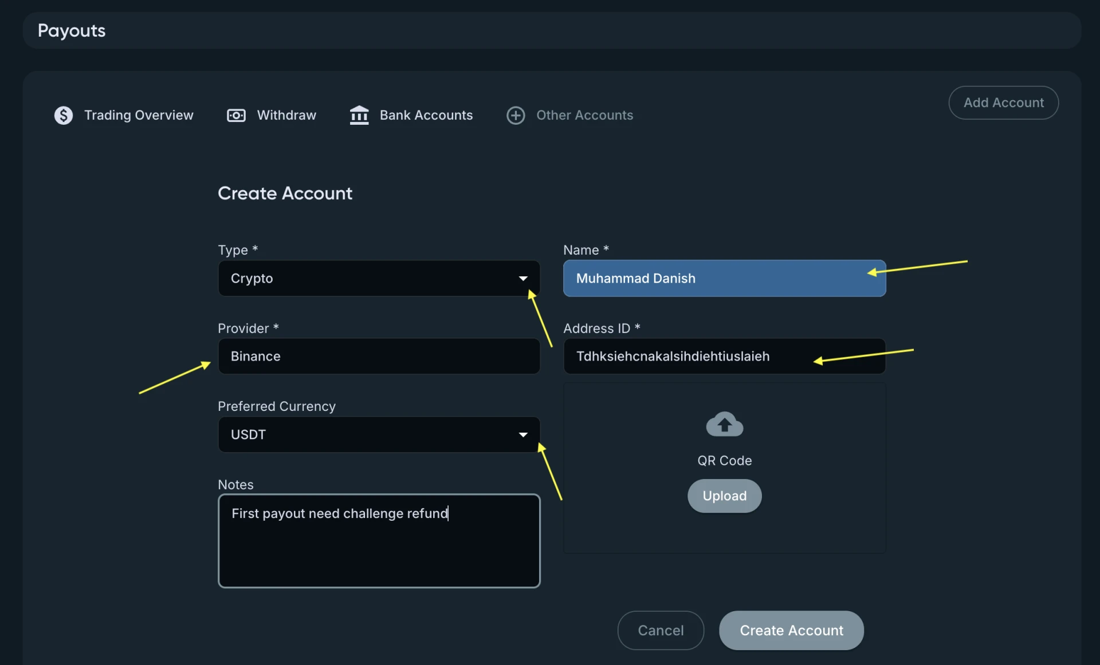The width and height of the screenshot is (1100, 665).
Task: Click inside the Notes text area
Action: click(379, 549)
